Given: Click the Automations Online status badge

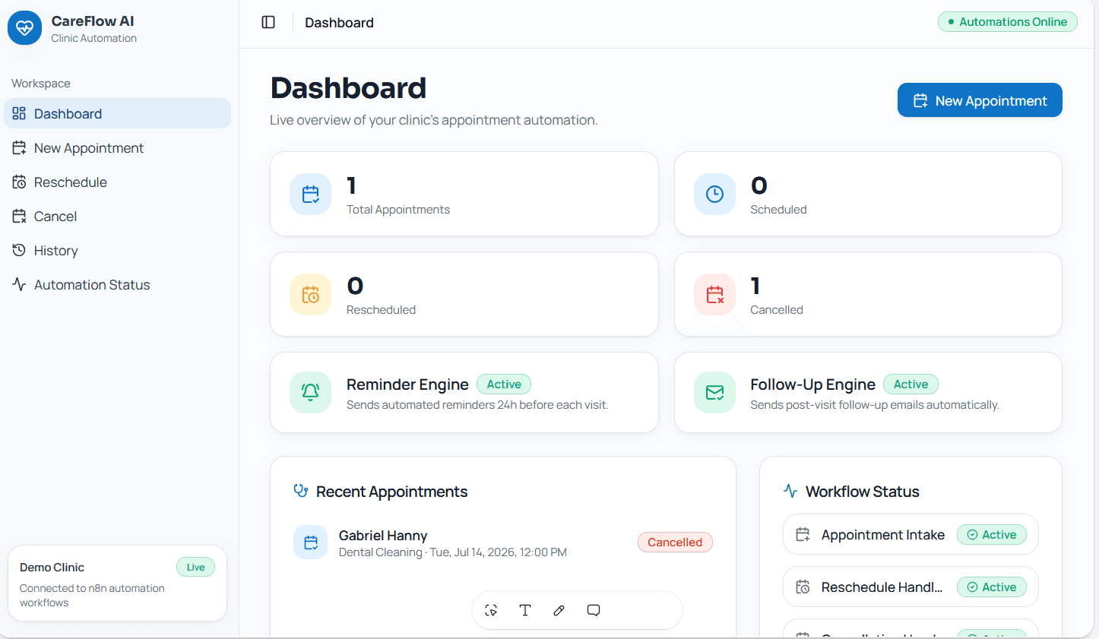Looking at the screenshot, I should [1008, 21].
